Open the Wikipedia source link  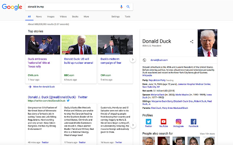tap(147, 75)
